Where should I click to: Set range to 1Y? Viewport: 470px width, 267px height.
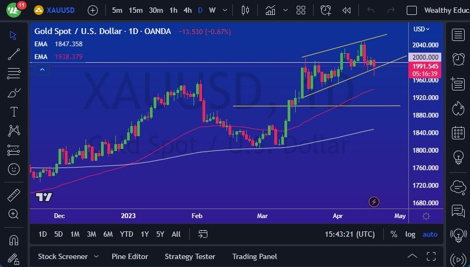point(145,234)
